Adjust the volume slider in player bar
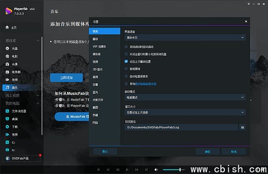Image resolution: width=268 pixels, height=174 pixels. (x=174, y=169)
